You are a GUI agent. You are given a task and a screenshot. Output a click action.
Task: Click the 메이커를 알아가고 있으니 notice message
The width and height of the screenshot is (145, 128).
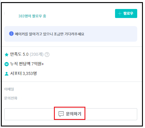tap(49, 34)
